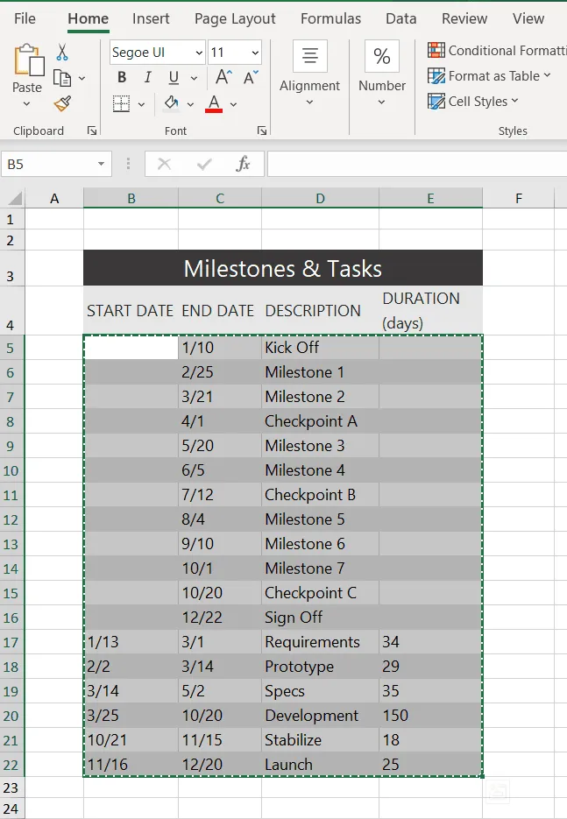Open the Formulas tab
Image resolution: width=567 pixels, height=819 pixels.
[x=330, y=18]
